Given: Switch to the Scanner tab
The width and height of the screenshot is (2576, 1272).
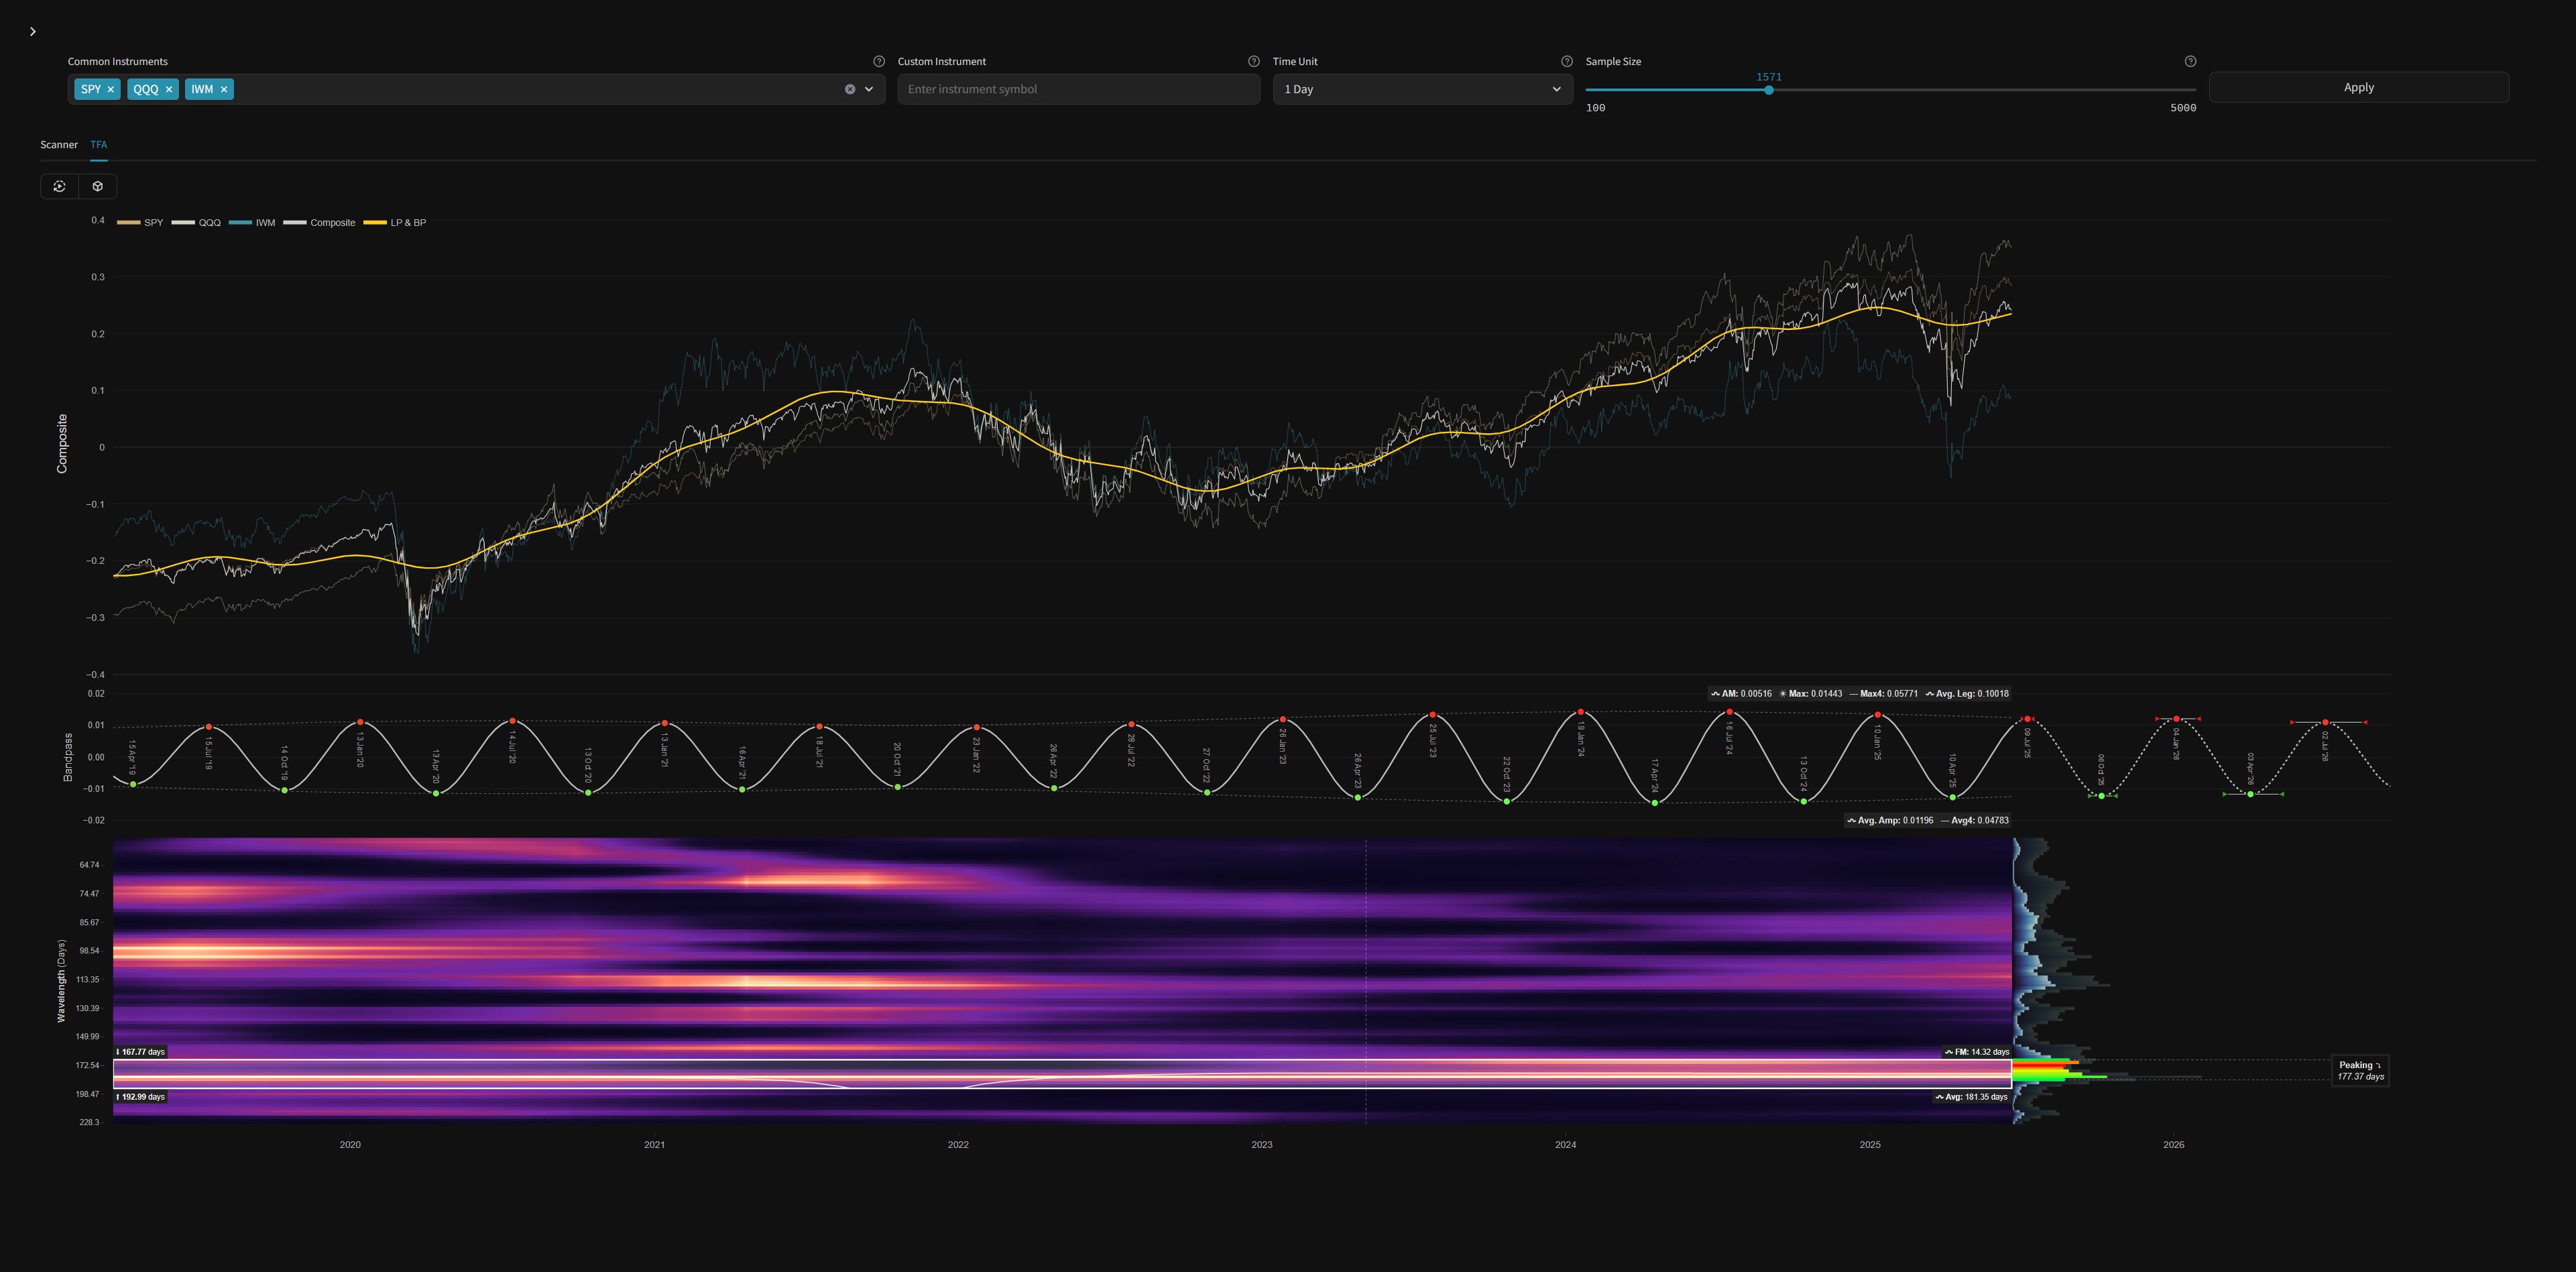Looking at the screenshot, I should pos(59,145).
